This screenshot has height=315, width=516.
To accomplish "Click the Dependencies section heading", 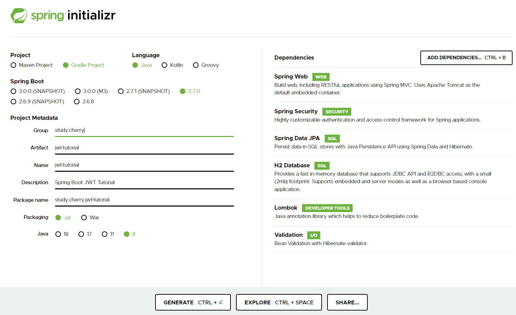I will coord(294,57).
